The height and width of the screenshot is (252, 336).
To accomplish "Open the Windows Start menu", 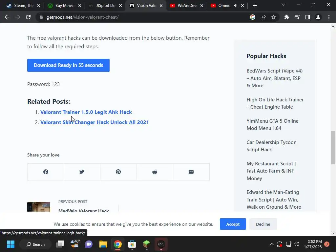I will (10, 244).
